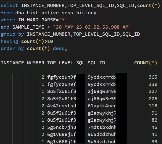This screenshot has height=144, width=162.
Task: Click the select keyword starting the query
Action: click(x=10, y=5)
